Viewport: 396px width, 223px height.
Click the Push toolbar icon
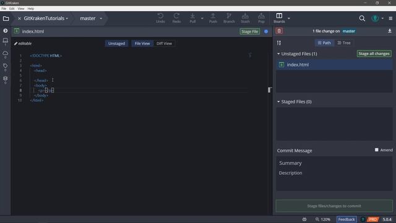point(213,18)
